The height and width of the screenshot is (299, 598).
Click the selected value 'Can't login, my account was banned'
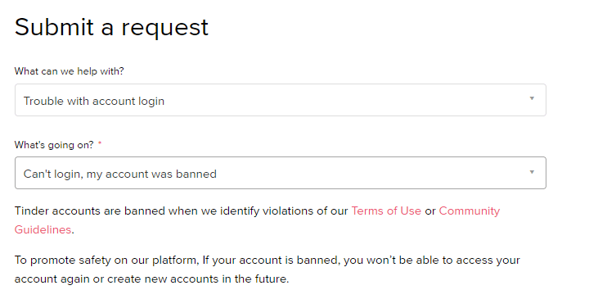pos(119,174)
